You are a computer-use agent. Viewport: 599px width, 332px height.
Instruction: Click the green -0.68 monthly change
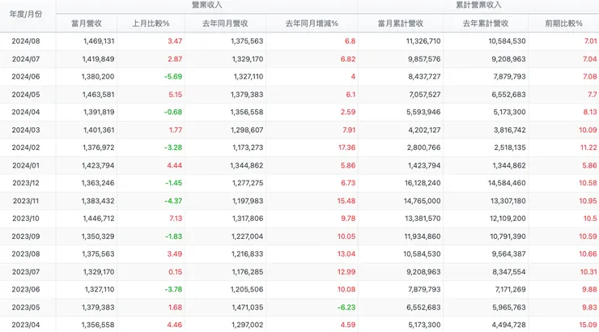(173, 112)
